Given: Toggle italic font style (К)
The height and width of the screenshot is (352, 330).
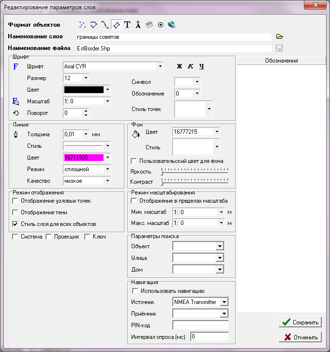Looking at the screenshot, I should click(x=190, y=66).
